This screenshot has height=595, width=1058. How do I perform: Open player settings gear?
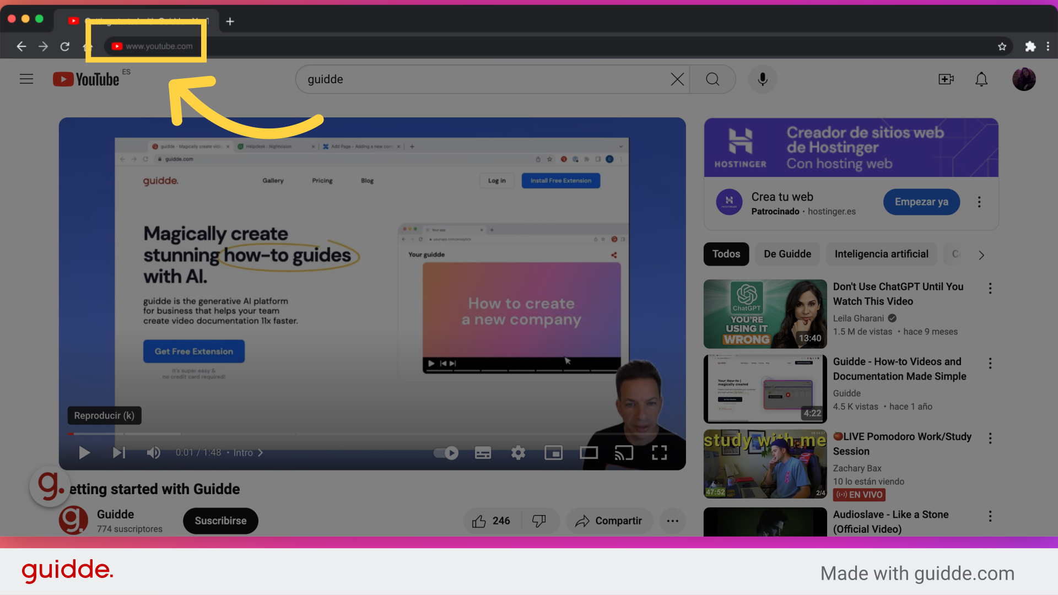pyautogui.click(x=518, y=453)
